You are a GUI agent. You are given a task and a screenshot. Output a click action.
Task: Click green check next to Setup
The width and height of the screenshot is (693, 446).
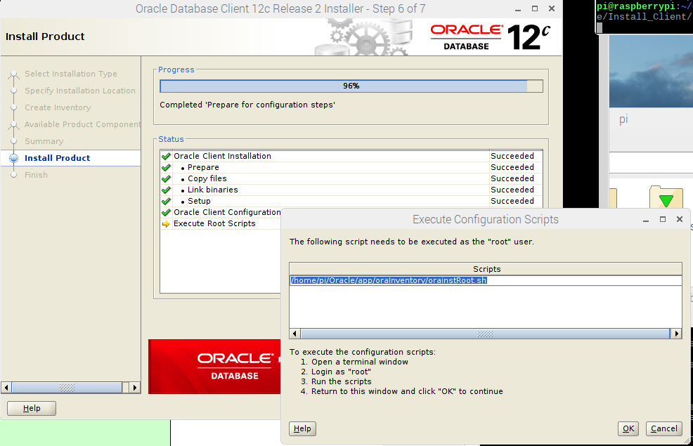[x=166, y=202]
